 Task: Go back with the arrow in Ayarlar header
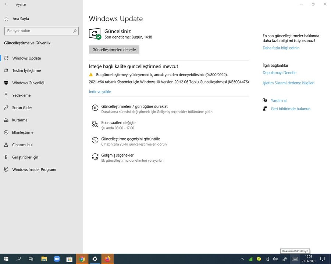click(6, 4)
